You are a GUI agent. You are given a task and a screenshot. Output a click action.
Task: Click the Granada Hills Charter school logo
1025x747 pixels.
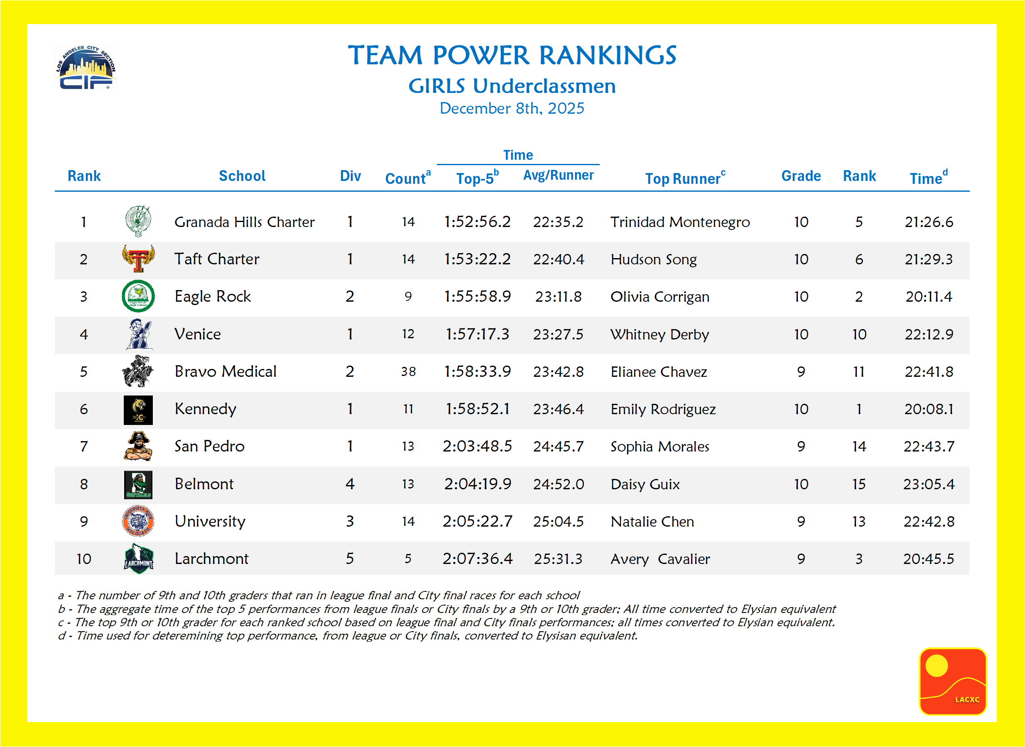coord(138,221)
